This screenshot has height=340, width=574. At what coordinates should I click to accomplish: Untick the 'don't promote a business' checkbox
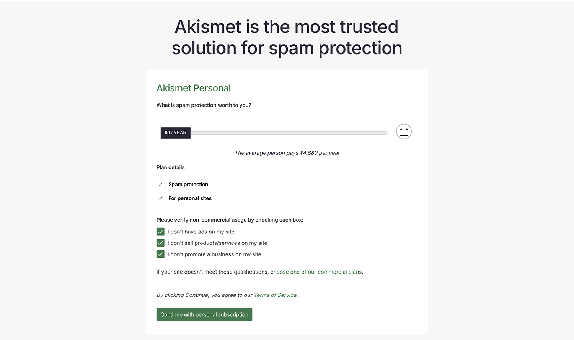[160, 254]
